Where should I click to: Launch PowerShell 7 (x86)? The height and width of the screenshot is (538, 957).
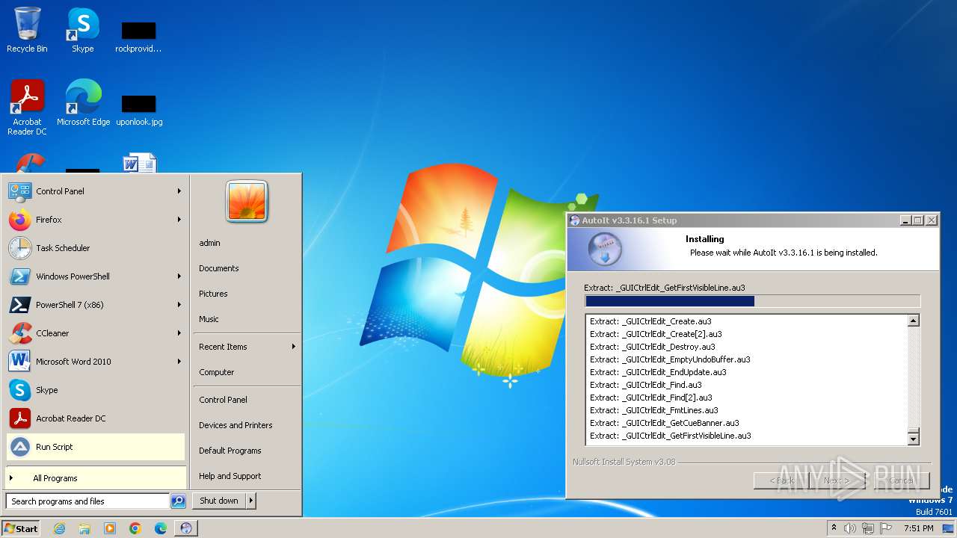(95, 305)
